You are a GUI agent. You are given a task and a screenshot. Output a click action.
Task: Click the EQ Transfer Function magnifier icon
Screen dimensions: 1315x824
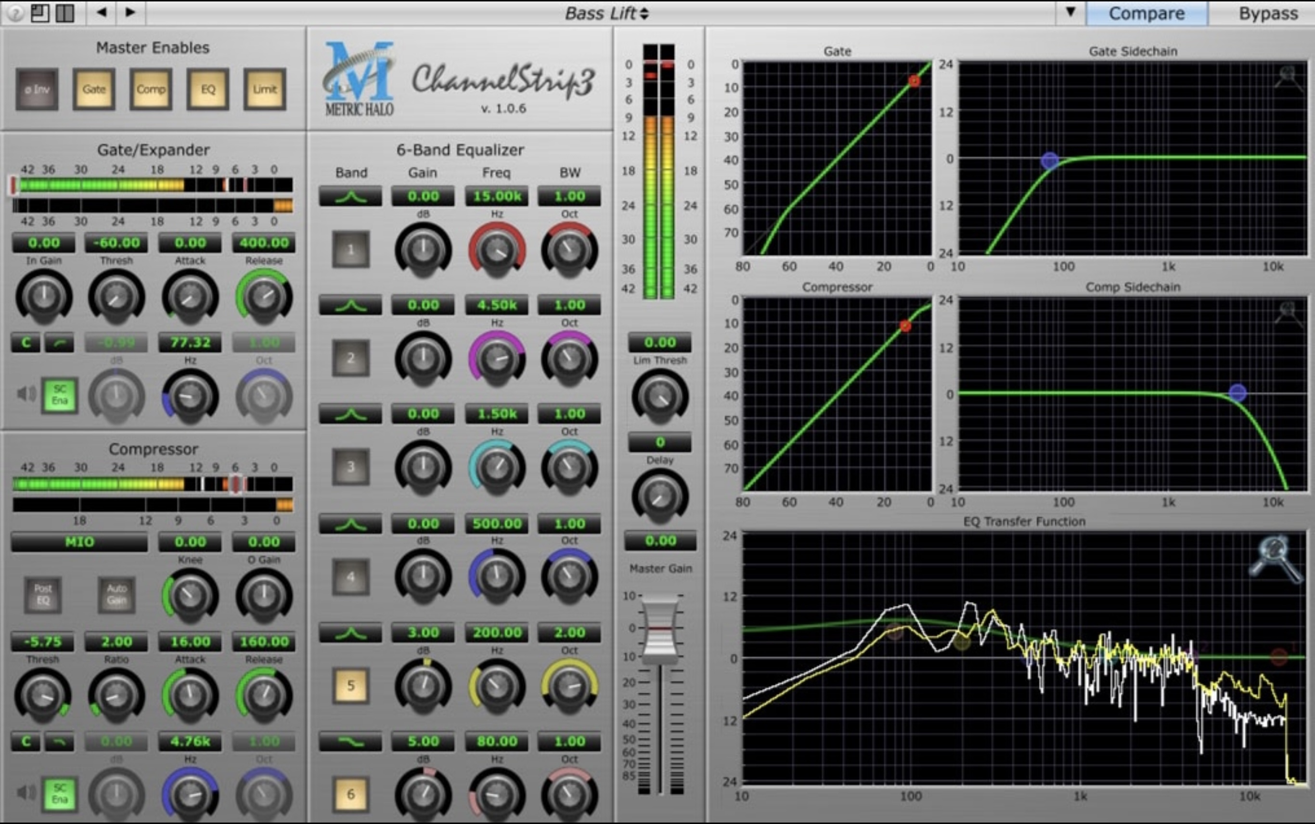click(1275, 558)
